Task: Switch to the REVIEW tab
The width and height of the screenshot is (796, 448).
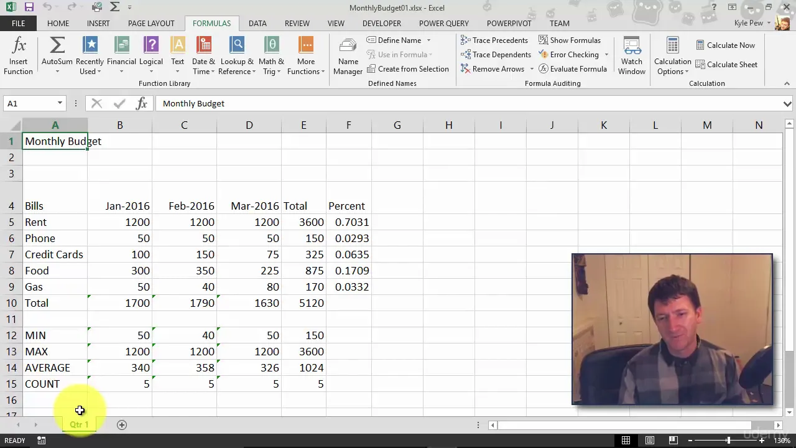Action: point(297,23)
